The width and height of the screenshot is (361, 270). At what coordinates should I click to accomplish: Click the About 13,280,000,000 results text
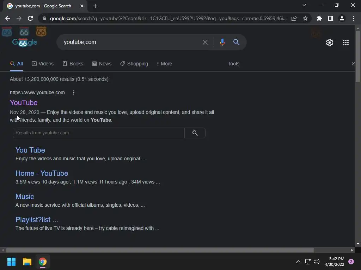point(59,79)
